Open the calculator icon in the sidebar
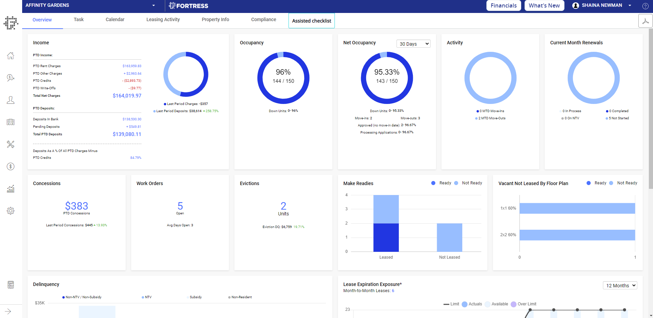 (x=11, y=285)
